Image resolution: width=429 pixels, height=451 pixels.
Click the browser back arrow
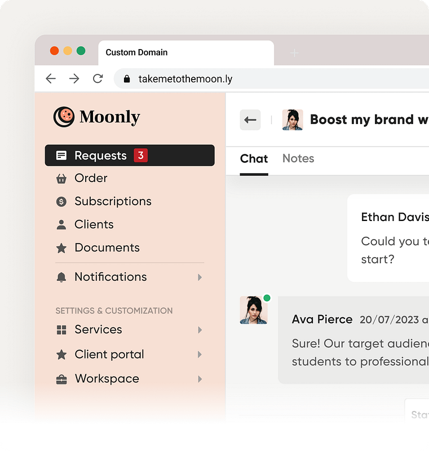pos(51,78)
